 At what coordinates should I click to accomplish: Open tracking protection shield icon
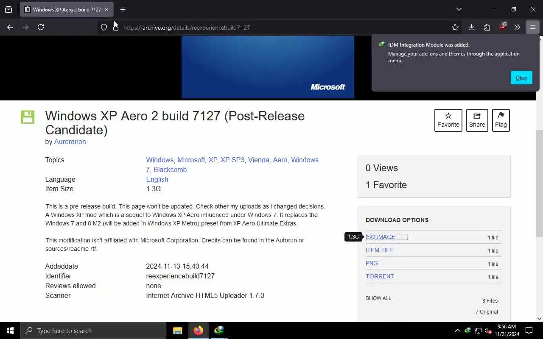104,27
